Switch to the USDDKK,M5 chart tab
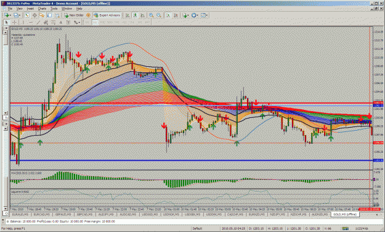 tap(214, 214)
